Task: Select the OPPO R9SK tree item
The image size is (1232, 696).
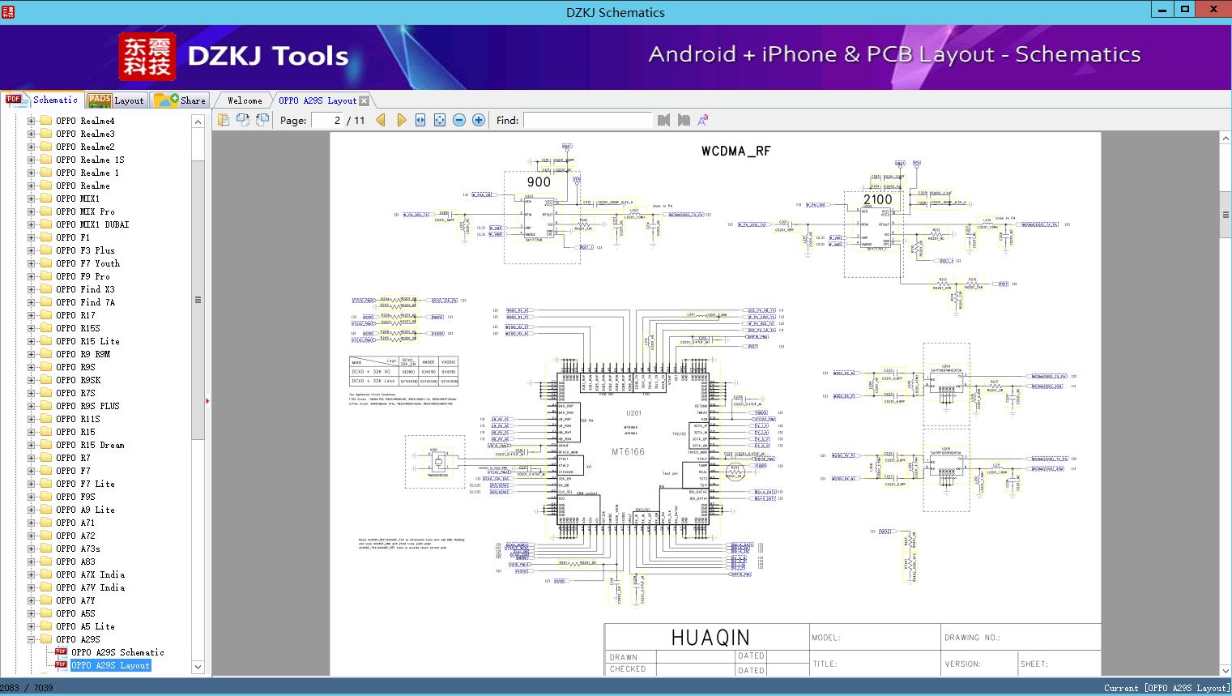Action: (x=79, y=380)
